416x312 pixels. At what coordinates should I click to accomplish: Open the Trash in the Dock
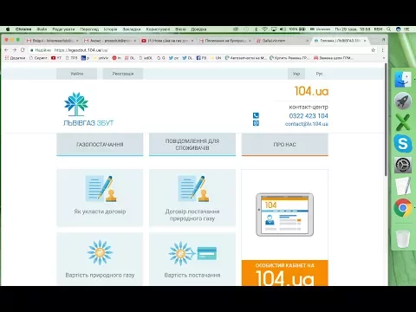click(x=403, y=238)
